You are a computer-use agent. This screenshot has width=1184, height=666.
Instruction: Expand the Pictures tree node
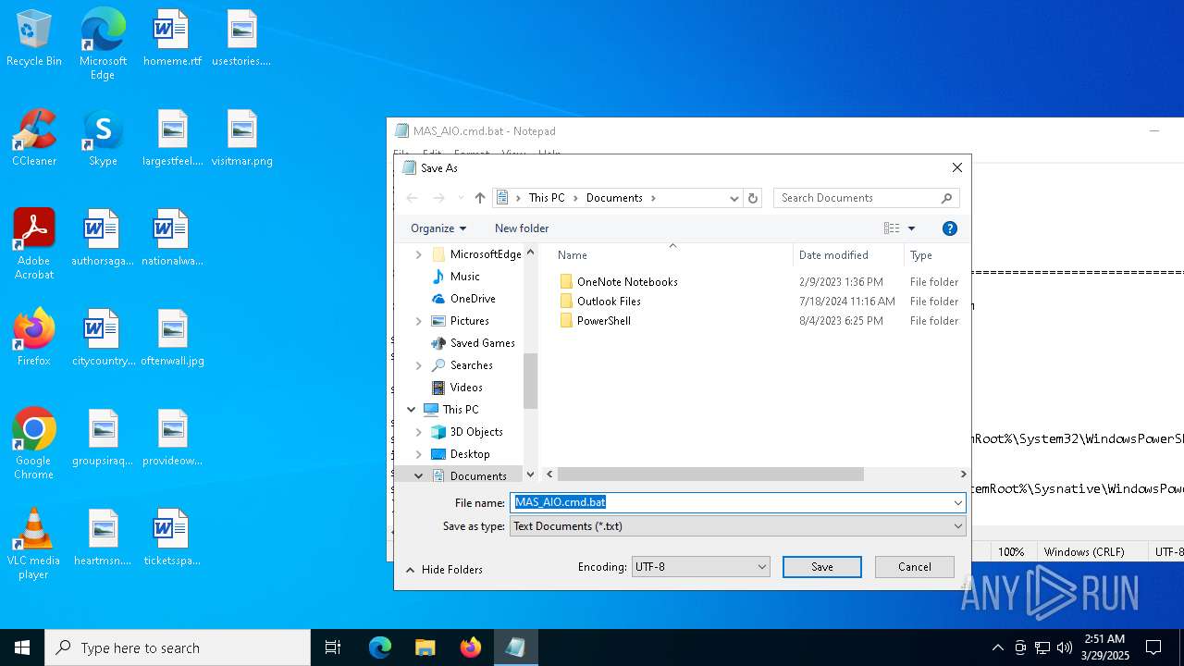click(x=418, y=321)
